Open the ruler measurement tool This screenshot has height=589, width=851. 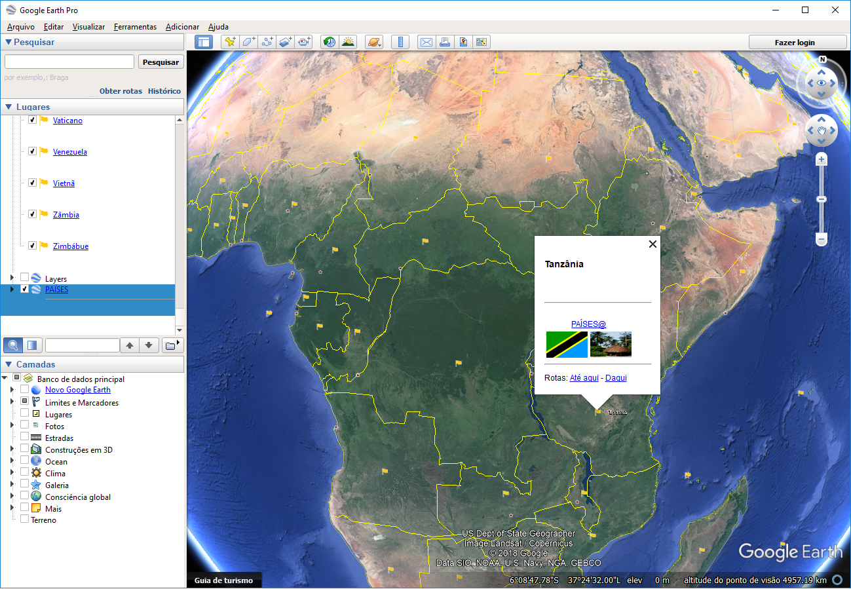(400, 43)
